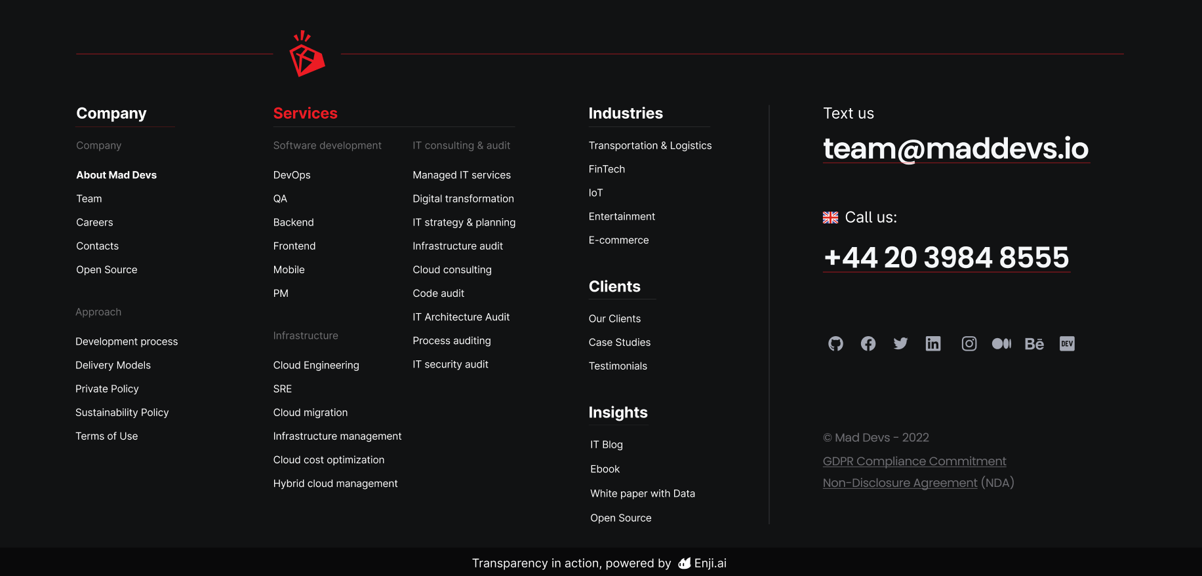Image resolution: width=1202 pixels, height=576 pixels.
Task: Go to About Mad Devs page
Action: click(x=116, y=175)
